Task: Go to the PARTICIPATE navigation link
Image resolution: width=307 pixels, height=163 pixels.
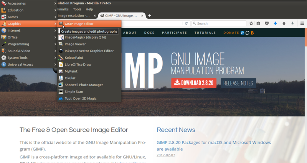Action: [x=175, y=33]
